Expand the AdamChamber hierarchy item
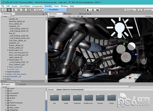This screenshot has width=153, height=111. point(6,72)
